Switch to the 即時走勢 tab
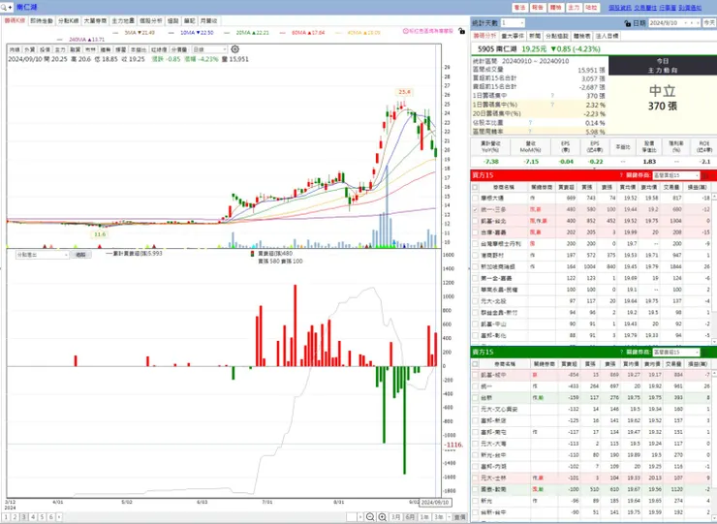This screenshot has width=717, height=524. pyautogui.click(x=42, y=21)
